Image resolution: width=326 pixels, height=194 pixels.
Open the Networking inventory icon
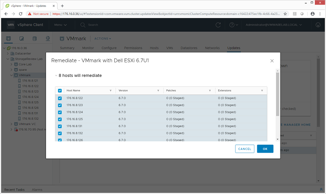(48, 38)
